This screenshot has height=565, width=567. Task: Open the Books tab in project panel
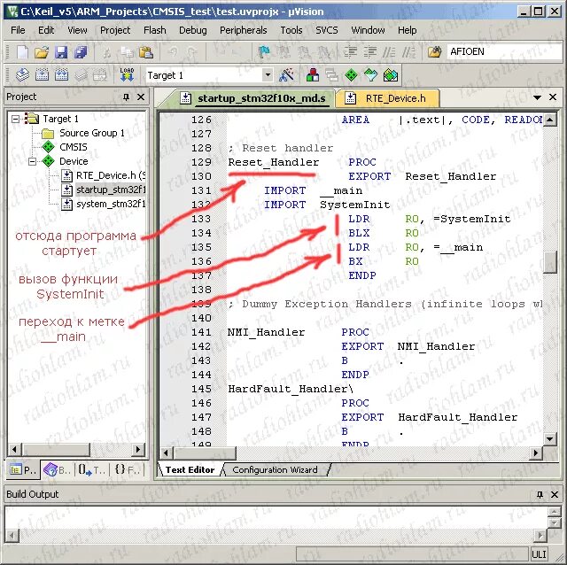pyautogui.click(x=57, y=470)
